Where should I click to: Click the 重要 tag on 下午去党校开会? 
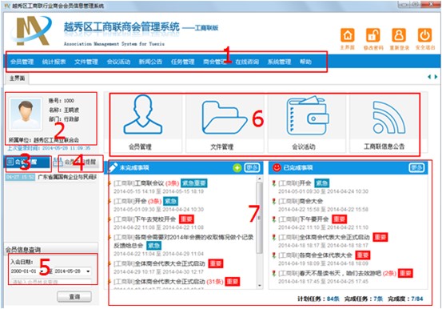coord(186,219)
